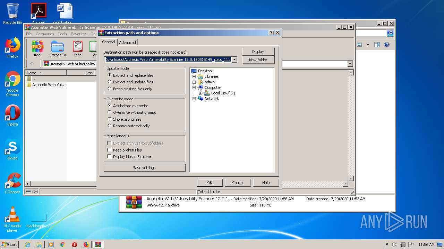
Task: Click the Extract To toolbar icon
Action: (x=57, y=49)
